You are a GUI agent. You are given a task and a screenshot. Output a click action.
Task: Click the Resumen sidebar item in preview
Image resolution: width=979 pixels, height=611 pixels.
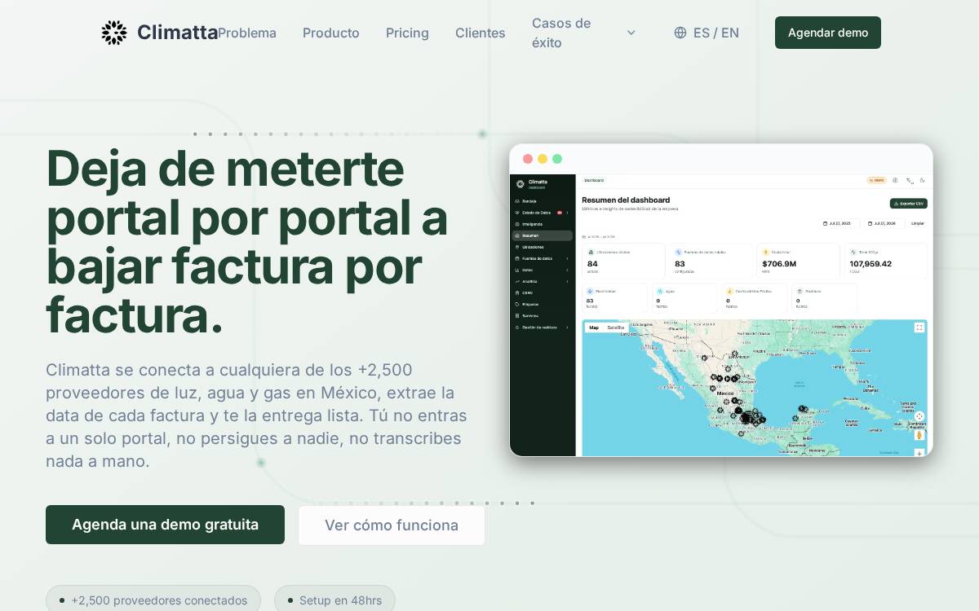[x=542, y=235]
